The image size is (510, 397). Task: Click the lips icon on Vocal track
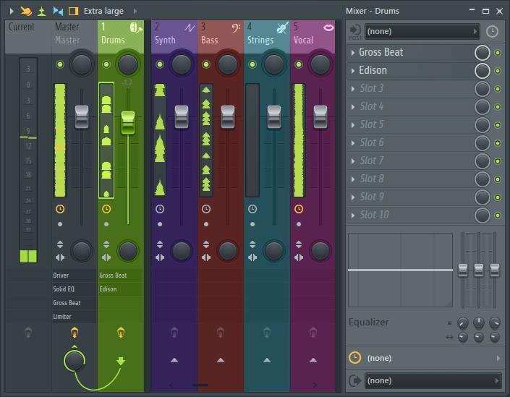click(x=328, y=27)
